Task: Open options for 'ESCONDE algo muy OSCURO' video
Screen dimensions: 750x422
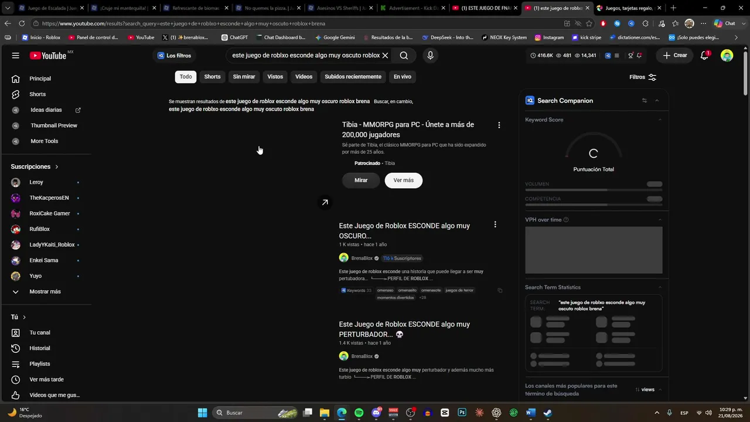Action: click(x=495, y=224)
